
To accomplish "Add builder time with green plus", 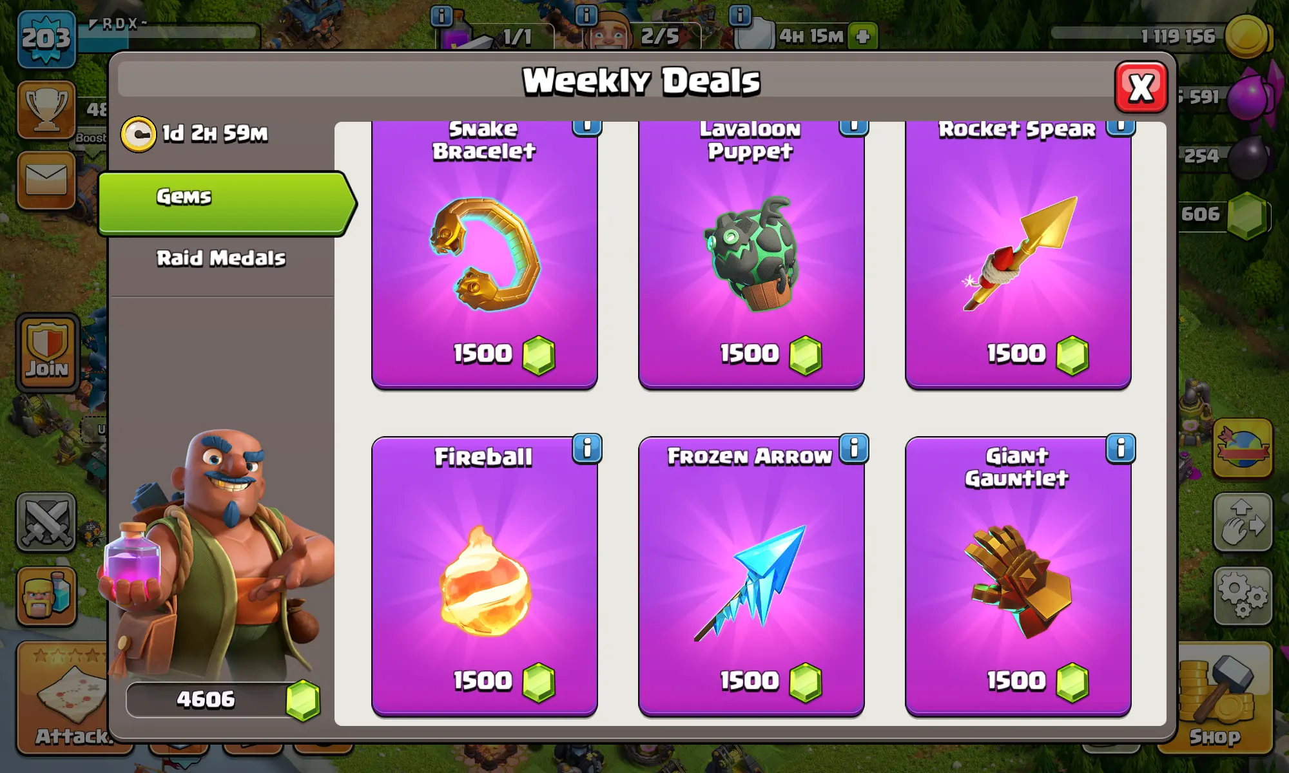I will (863, 36).
